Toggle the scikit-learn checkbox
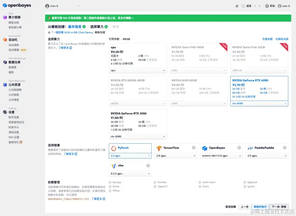Viewport: 296px width, 216px height. click(200, 182)
